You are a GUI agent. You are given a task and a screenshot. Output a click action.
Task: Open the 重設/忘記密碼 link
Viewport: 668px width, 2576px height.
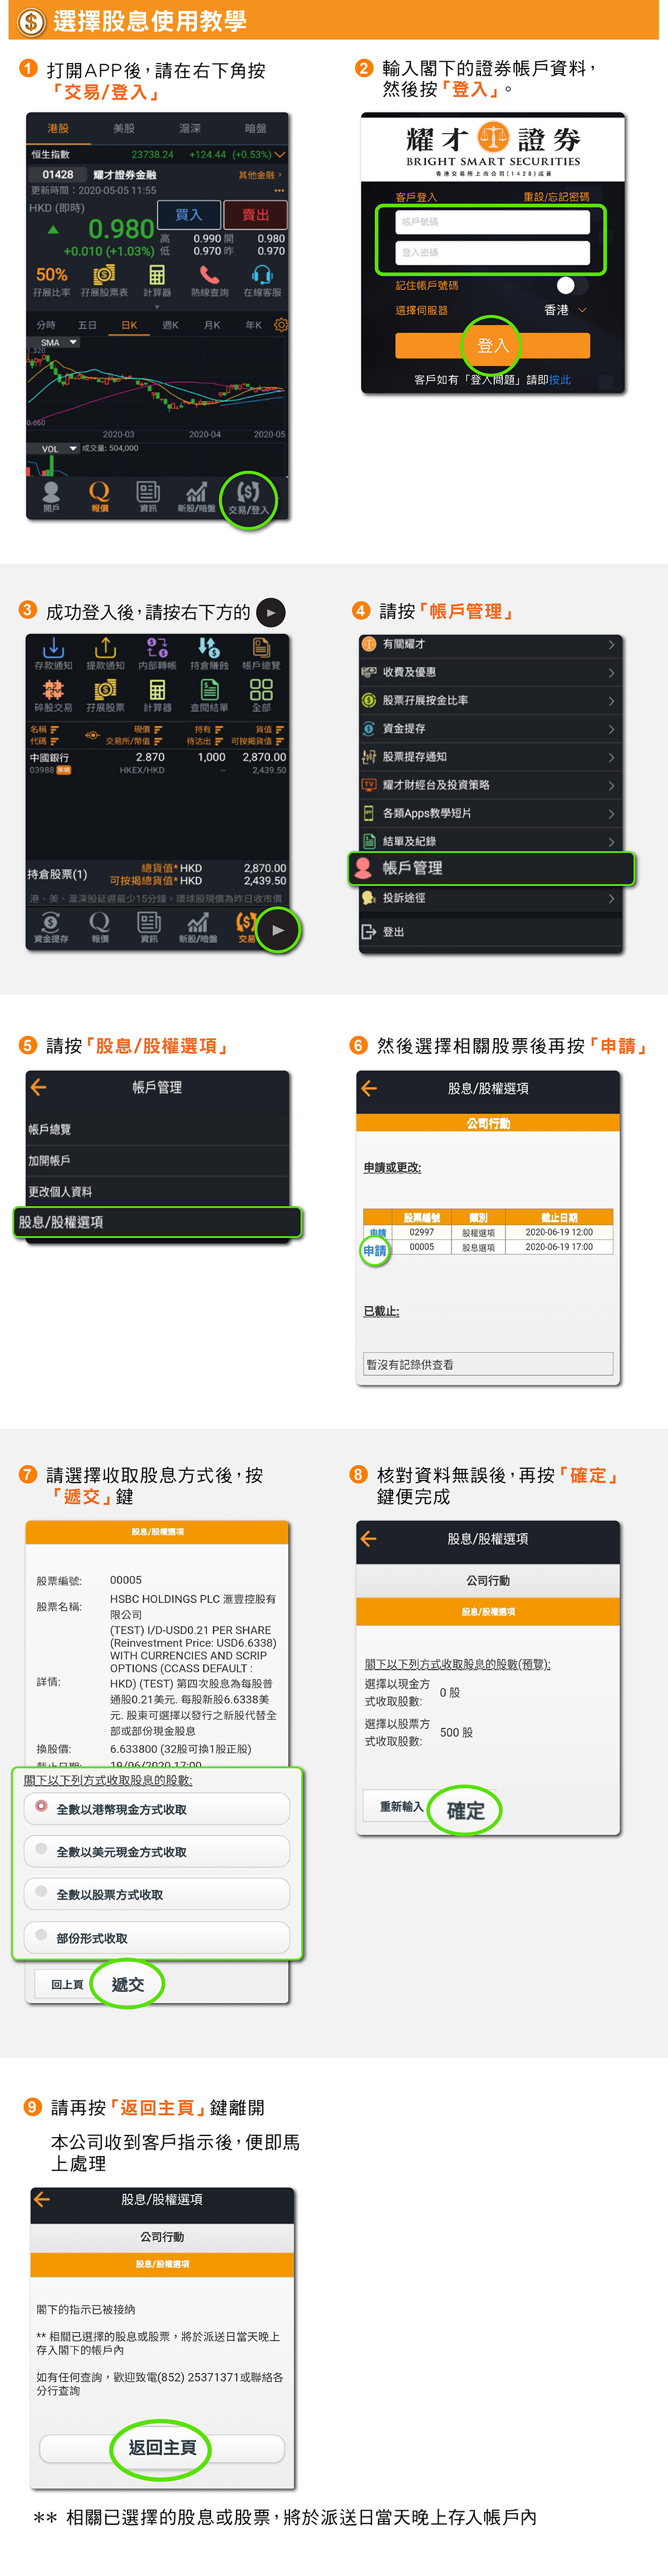coord(556,197)
